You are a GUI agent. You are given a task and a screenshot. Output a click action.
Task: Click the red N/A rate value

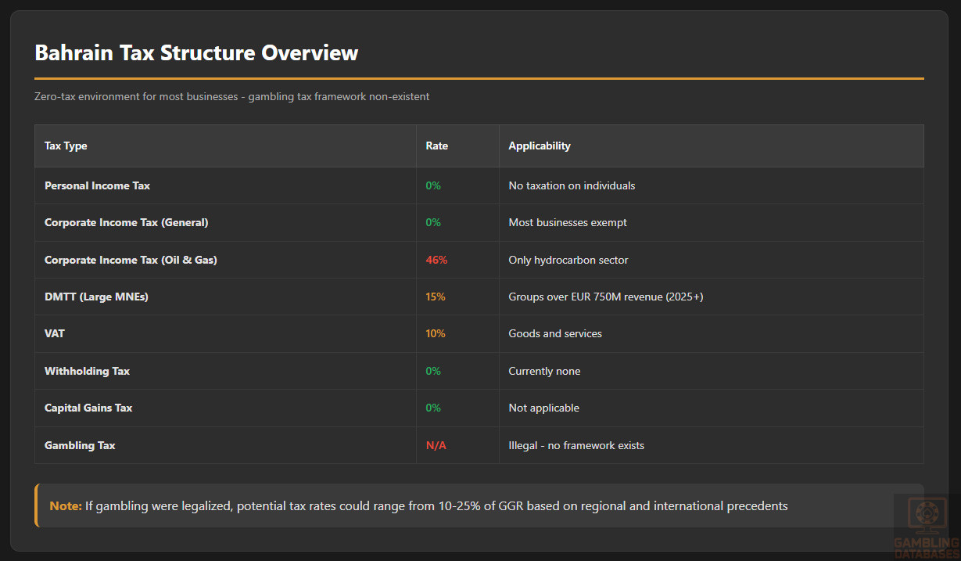pyautogui.click(x=436, y=446)
